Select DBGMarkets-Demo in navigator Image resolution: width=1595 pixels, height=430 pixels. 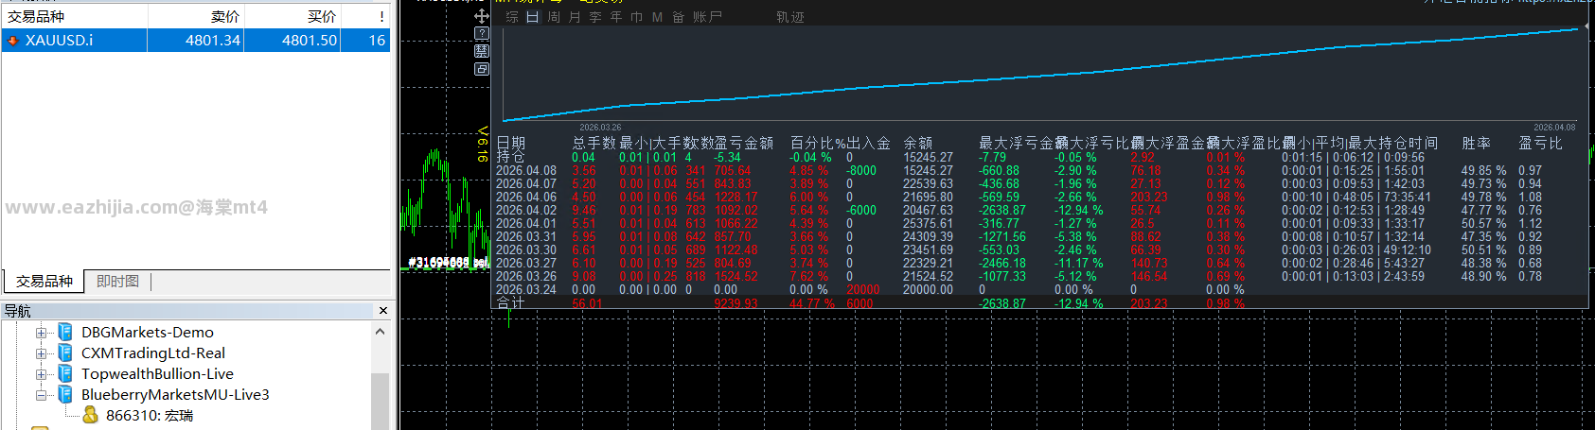coord(148,333)
